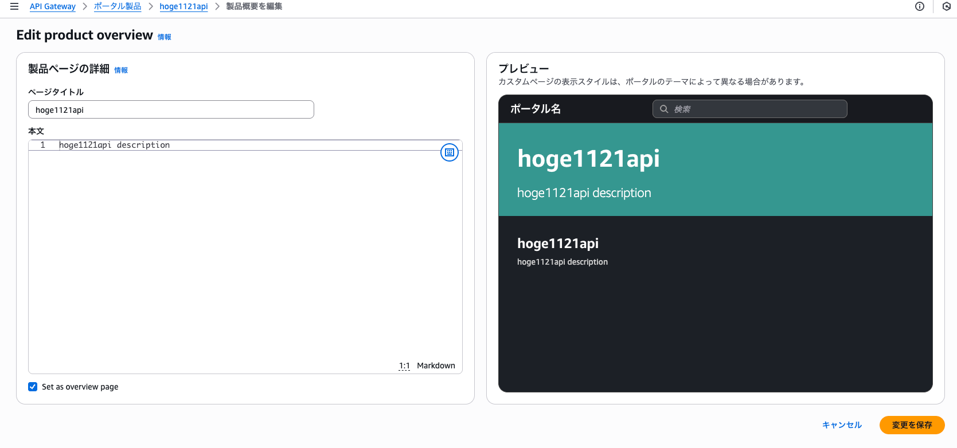Focus the ページタイトル input field
The image size is (957, 448).
(171, 109)
